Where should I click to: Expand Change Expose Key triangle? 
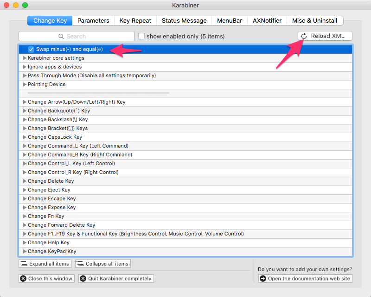point(25,208)
